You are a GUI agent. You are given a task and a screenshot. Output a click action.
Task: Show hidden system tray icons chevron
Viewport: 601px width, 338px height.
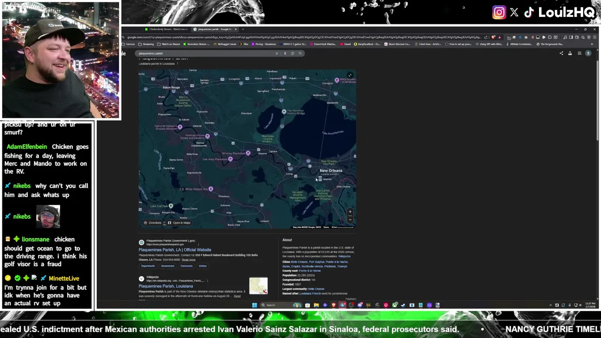tap(551, 305)
